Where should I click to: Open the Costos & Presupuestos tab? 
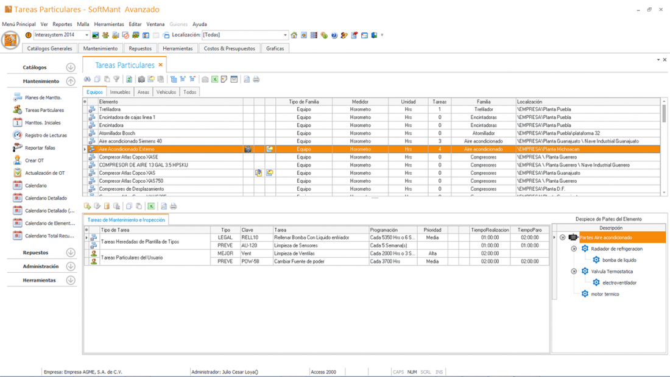(x=229, y=48)
